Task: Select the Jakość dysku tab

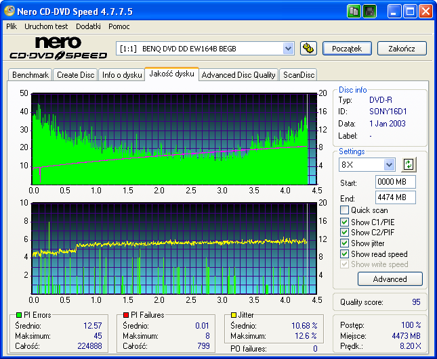Action: tap(171, 74)
